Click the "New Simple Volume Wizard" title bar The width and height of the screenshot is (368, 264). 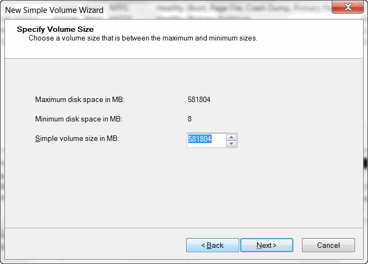click(x=54, y=10)
